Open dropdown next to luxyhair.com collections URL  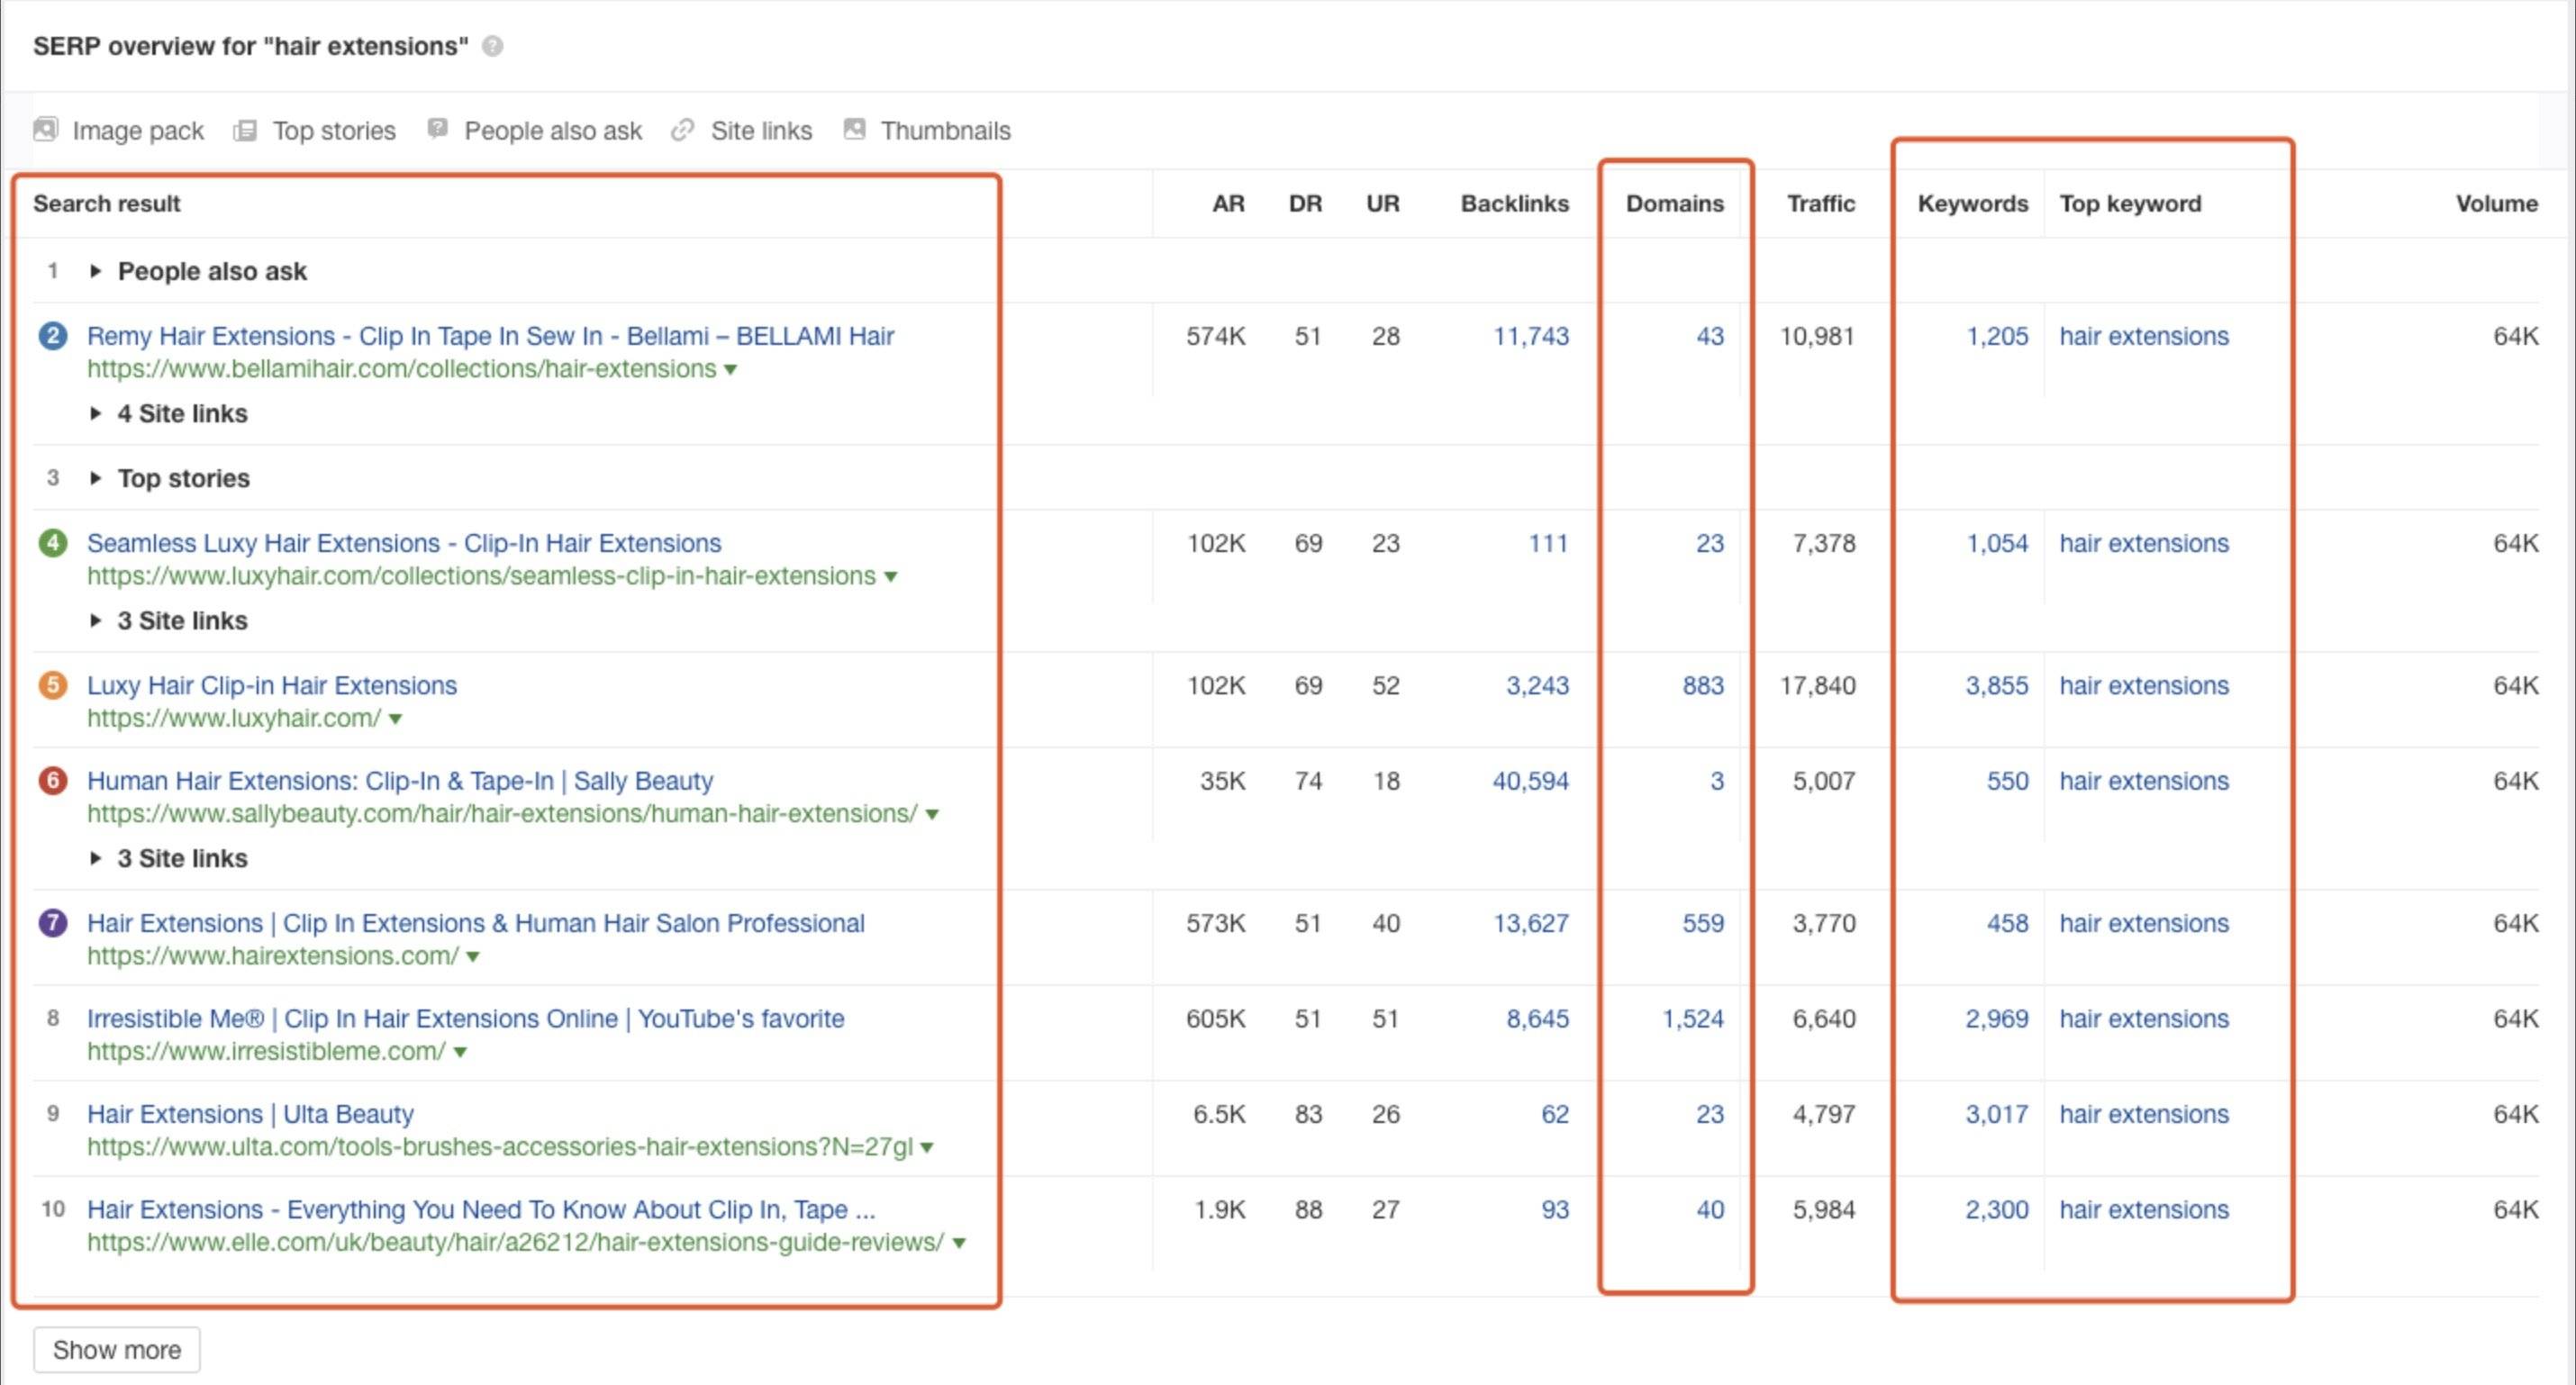coord(890,577)
